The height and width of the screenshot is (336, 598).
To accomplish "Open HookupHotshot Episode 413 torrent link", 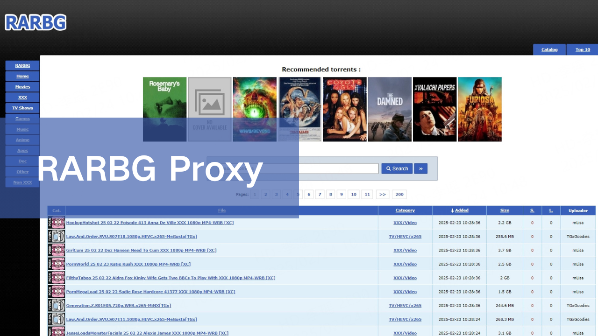I will tap(150, 223).
